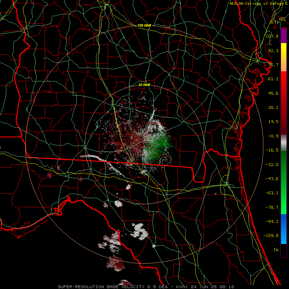The height and width of the screenshot is (289, 289).
Task: Click the 92.3 legend value
Action: click(x=273, y=50)
